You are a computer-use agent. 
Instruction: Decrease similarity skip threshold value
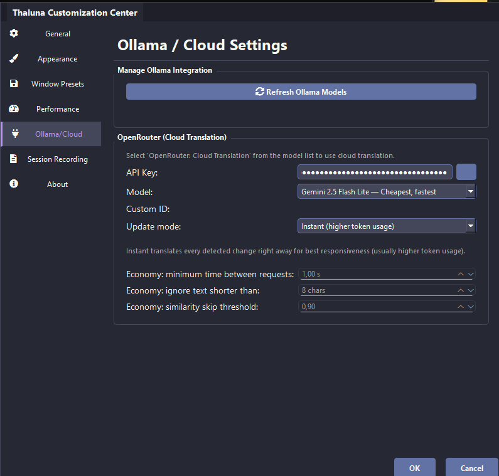tap(471, 307)
